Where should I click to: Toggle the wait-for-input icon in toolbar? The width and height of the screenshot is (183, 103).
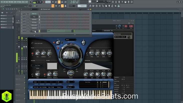56,2
